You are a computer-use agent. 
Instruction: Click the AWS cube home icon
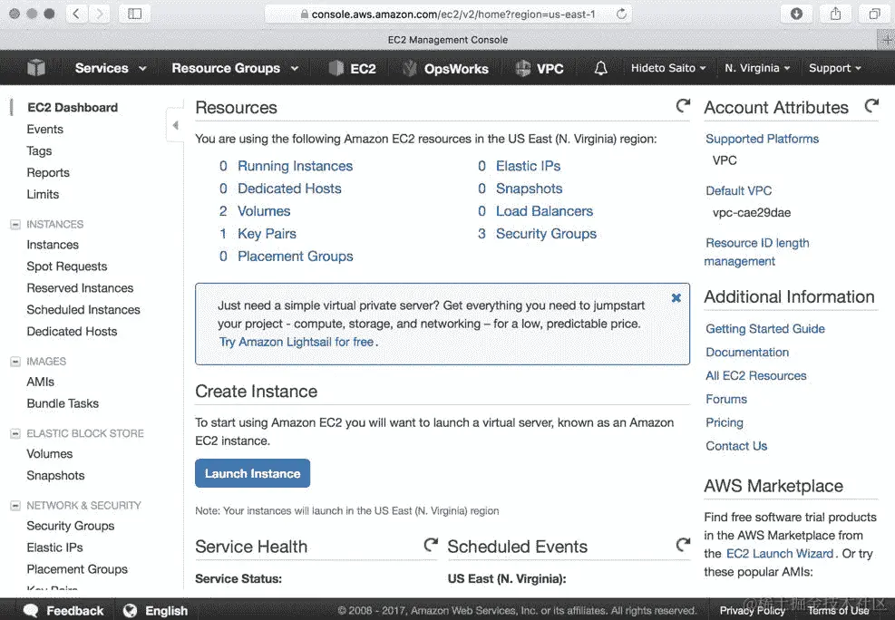click(36, 68)
